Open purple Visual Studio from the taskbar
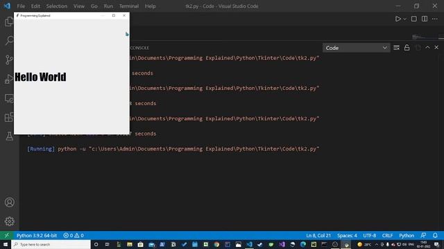444x249 pixels. point(282,244)
